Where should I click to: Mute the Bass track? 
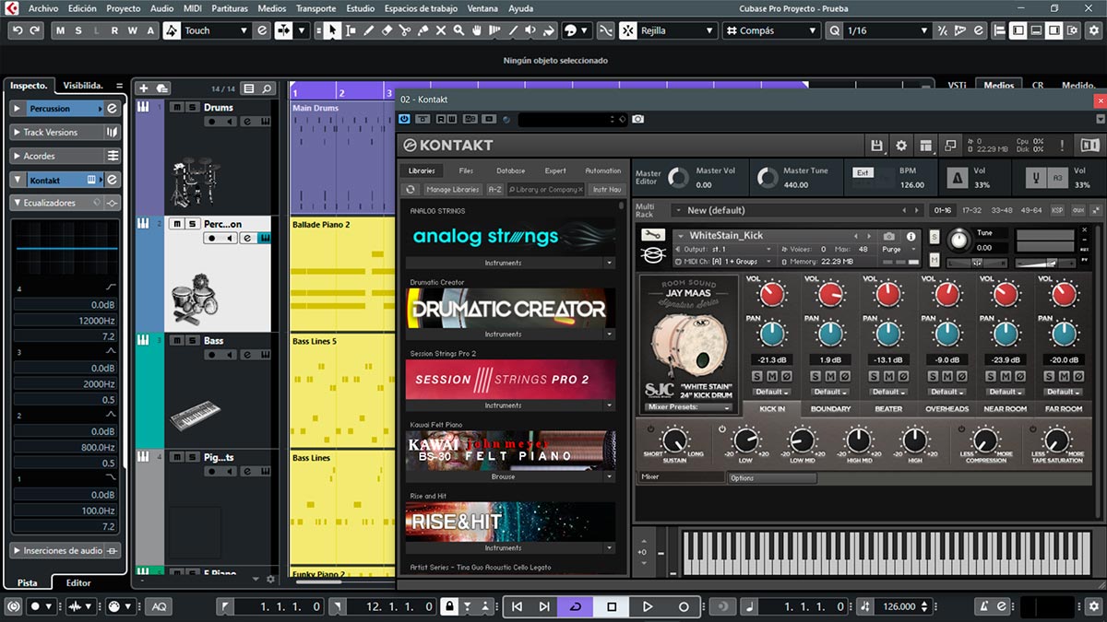pyautogui.click(x=176, y=340)
